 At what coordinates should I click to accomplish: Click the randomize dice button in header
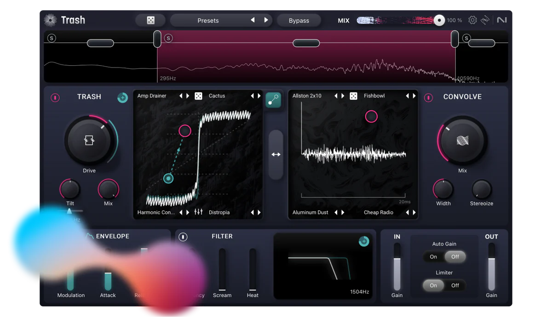pos(150,20)
